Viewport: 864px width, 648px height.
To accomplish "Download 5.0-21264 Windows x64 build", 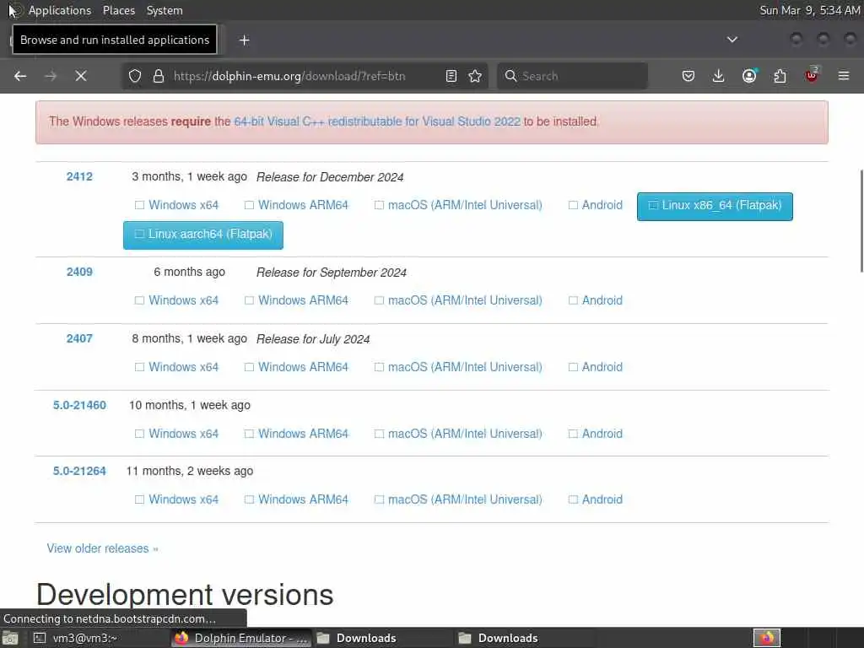I will coord(177,499).
